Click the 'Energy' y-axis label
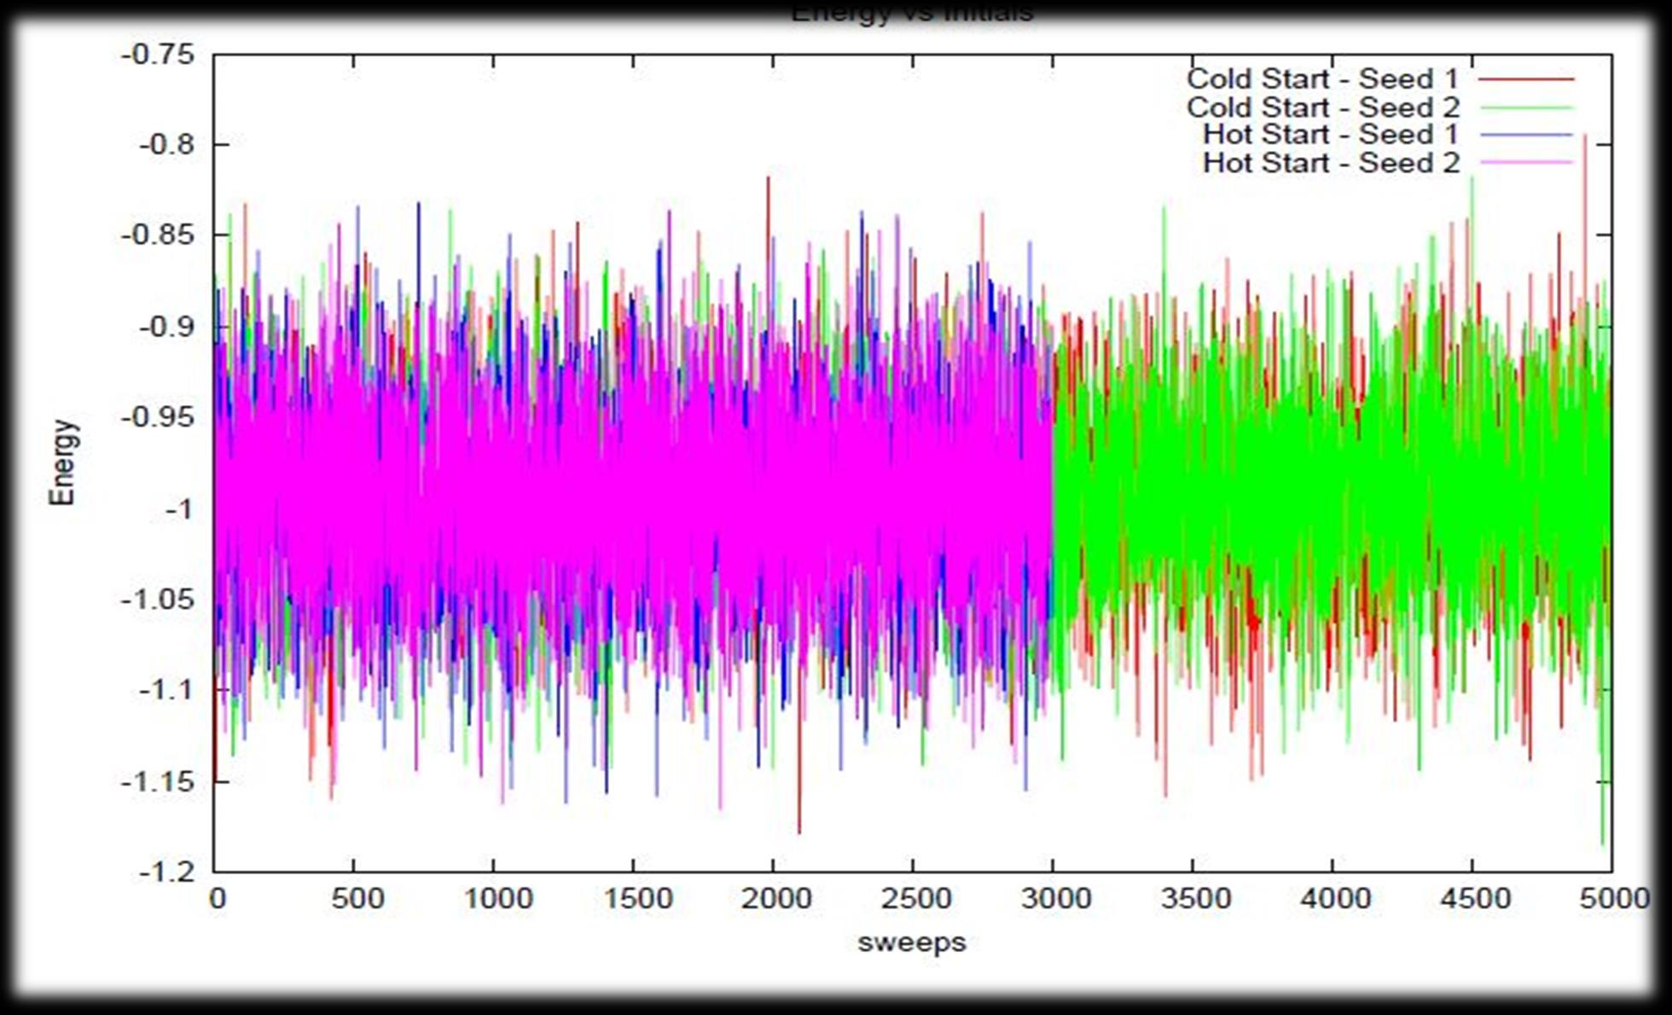1672x1015 pixels. click(x=63, y=462)
